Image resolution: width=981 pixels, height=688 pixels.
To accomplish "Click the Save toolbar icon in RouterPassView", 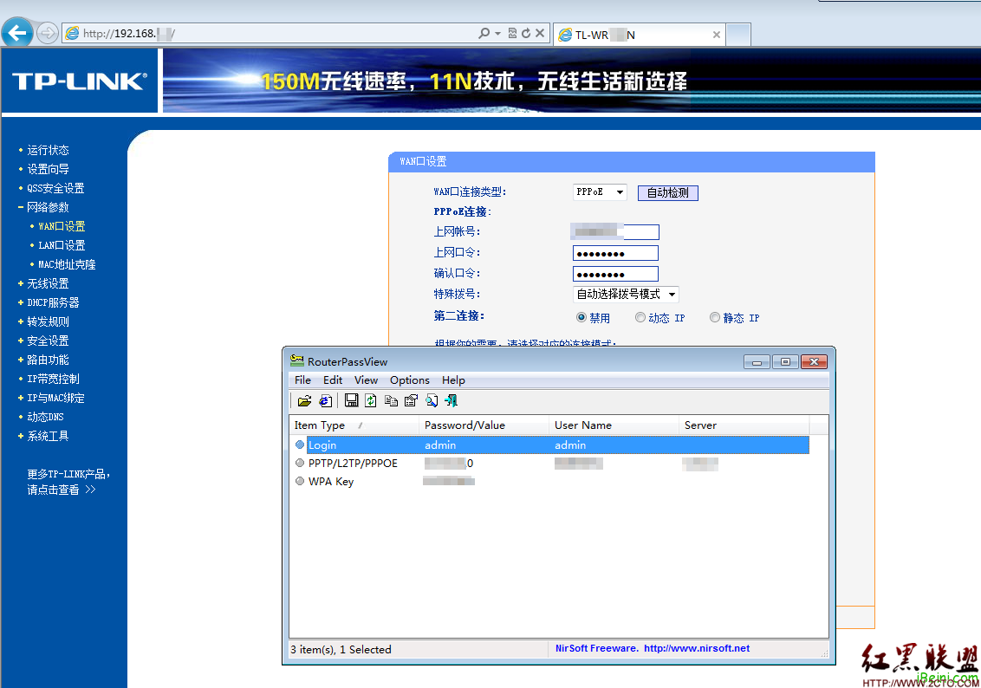I will coord(351,400).
